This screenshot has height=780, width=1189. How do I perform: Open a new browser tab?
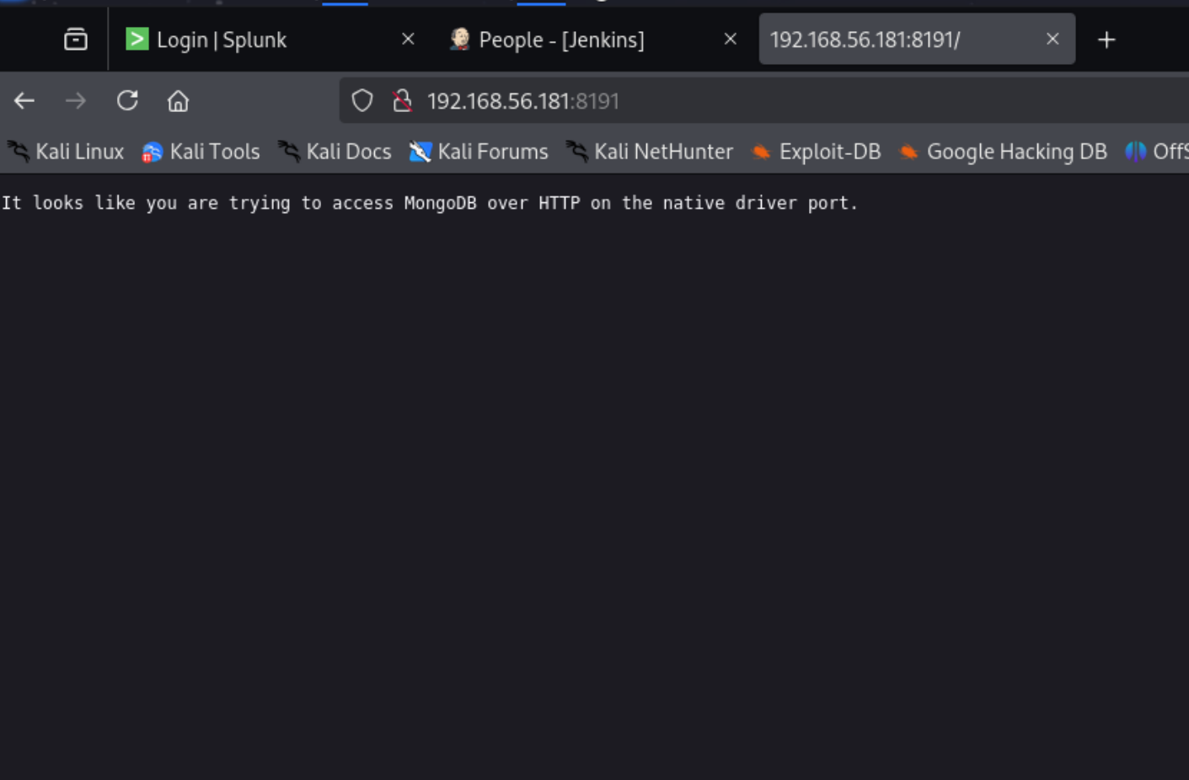pos(1106,40)
